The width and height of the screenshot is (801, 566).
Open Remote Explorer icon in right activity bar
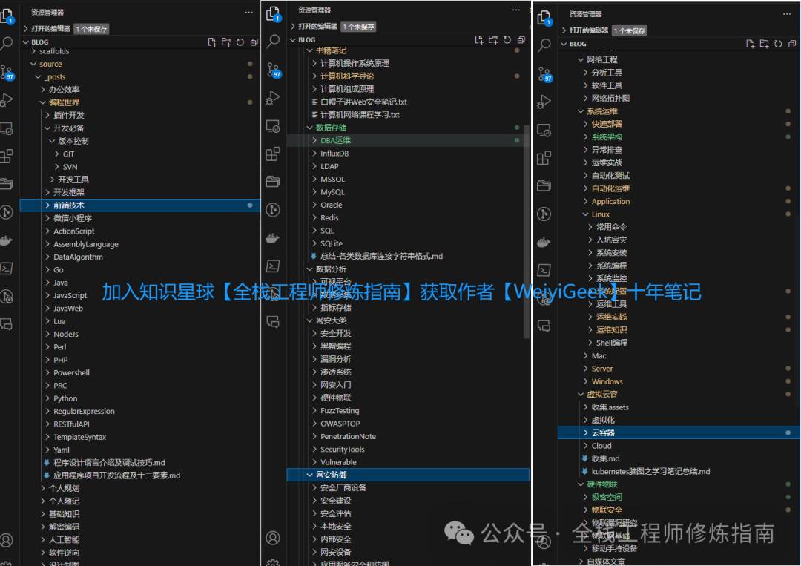(x=544, y=129)
